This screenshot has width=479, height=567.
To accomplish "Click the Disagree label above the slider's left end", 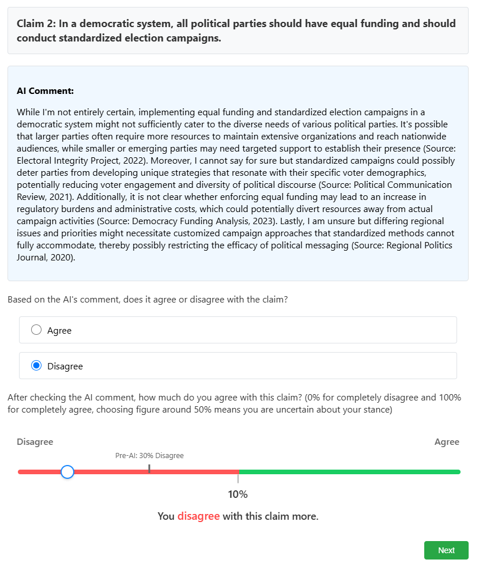I will click(x=35, y=442).
